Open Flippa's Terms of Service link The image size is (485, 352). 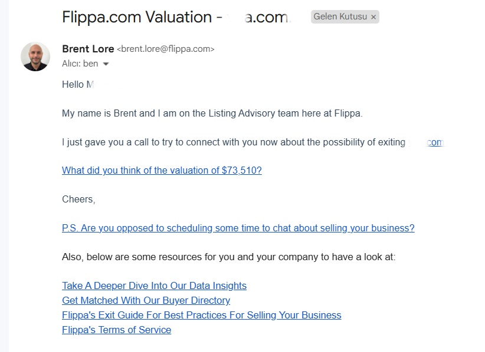click(x=116, y=330)
